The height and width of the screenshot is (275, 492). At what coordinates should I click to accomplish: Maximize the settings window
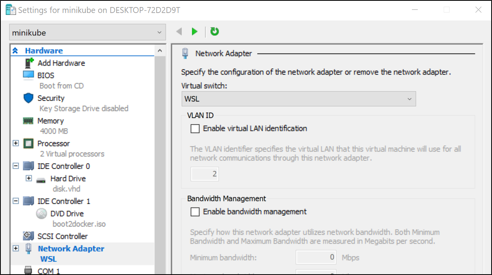446,10
